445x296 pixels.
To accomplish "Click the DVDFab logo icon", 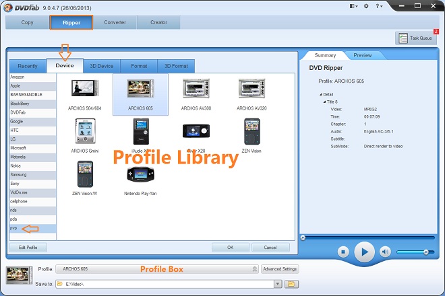I will pos(7,7).
